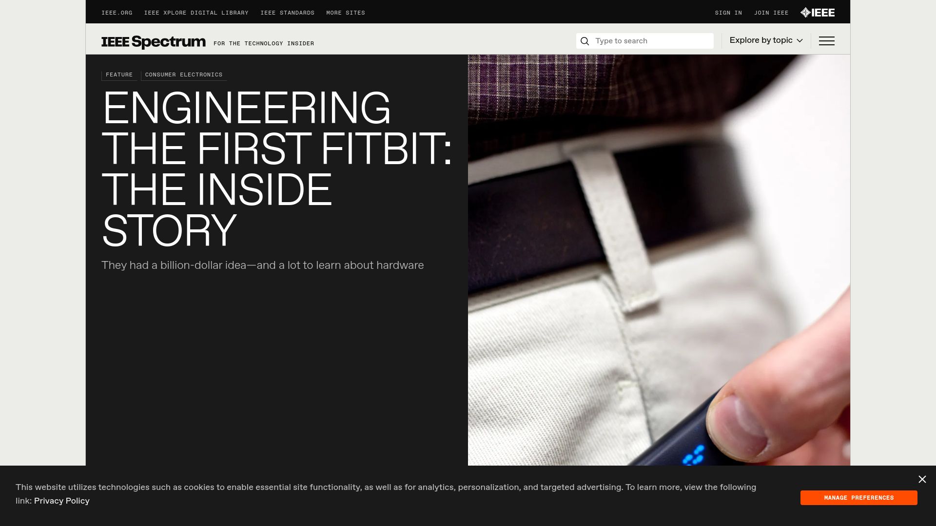Open IEEE Spectrum home logo
Screen dimensions: 936x526
click(154, 42)
